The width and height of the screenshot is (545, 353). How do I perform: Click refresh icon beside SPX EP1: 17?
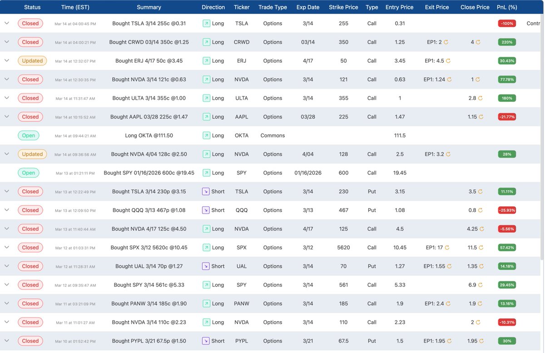[x=447, y=248]
